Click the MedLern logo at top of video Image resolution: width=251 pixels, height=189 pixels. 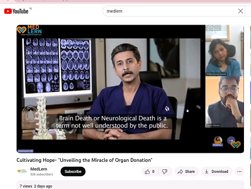[29, 30]
